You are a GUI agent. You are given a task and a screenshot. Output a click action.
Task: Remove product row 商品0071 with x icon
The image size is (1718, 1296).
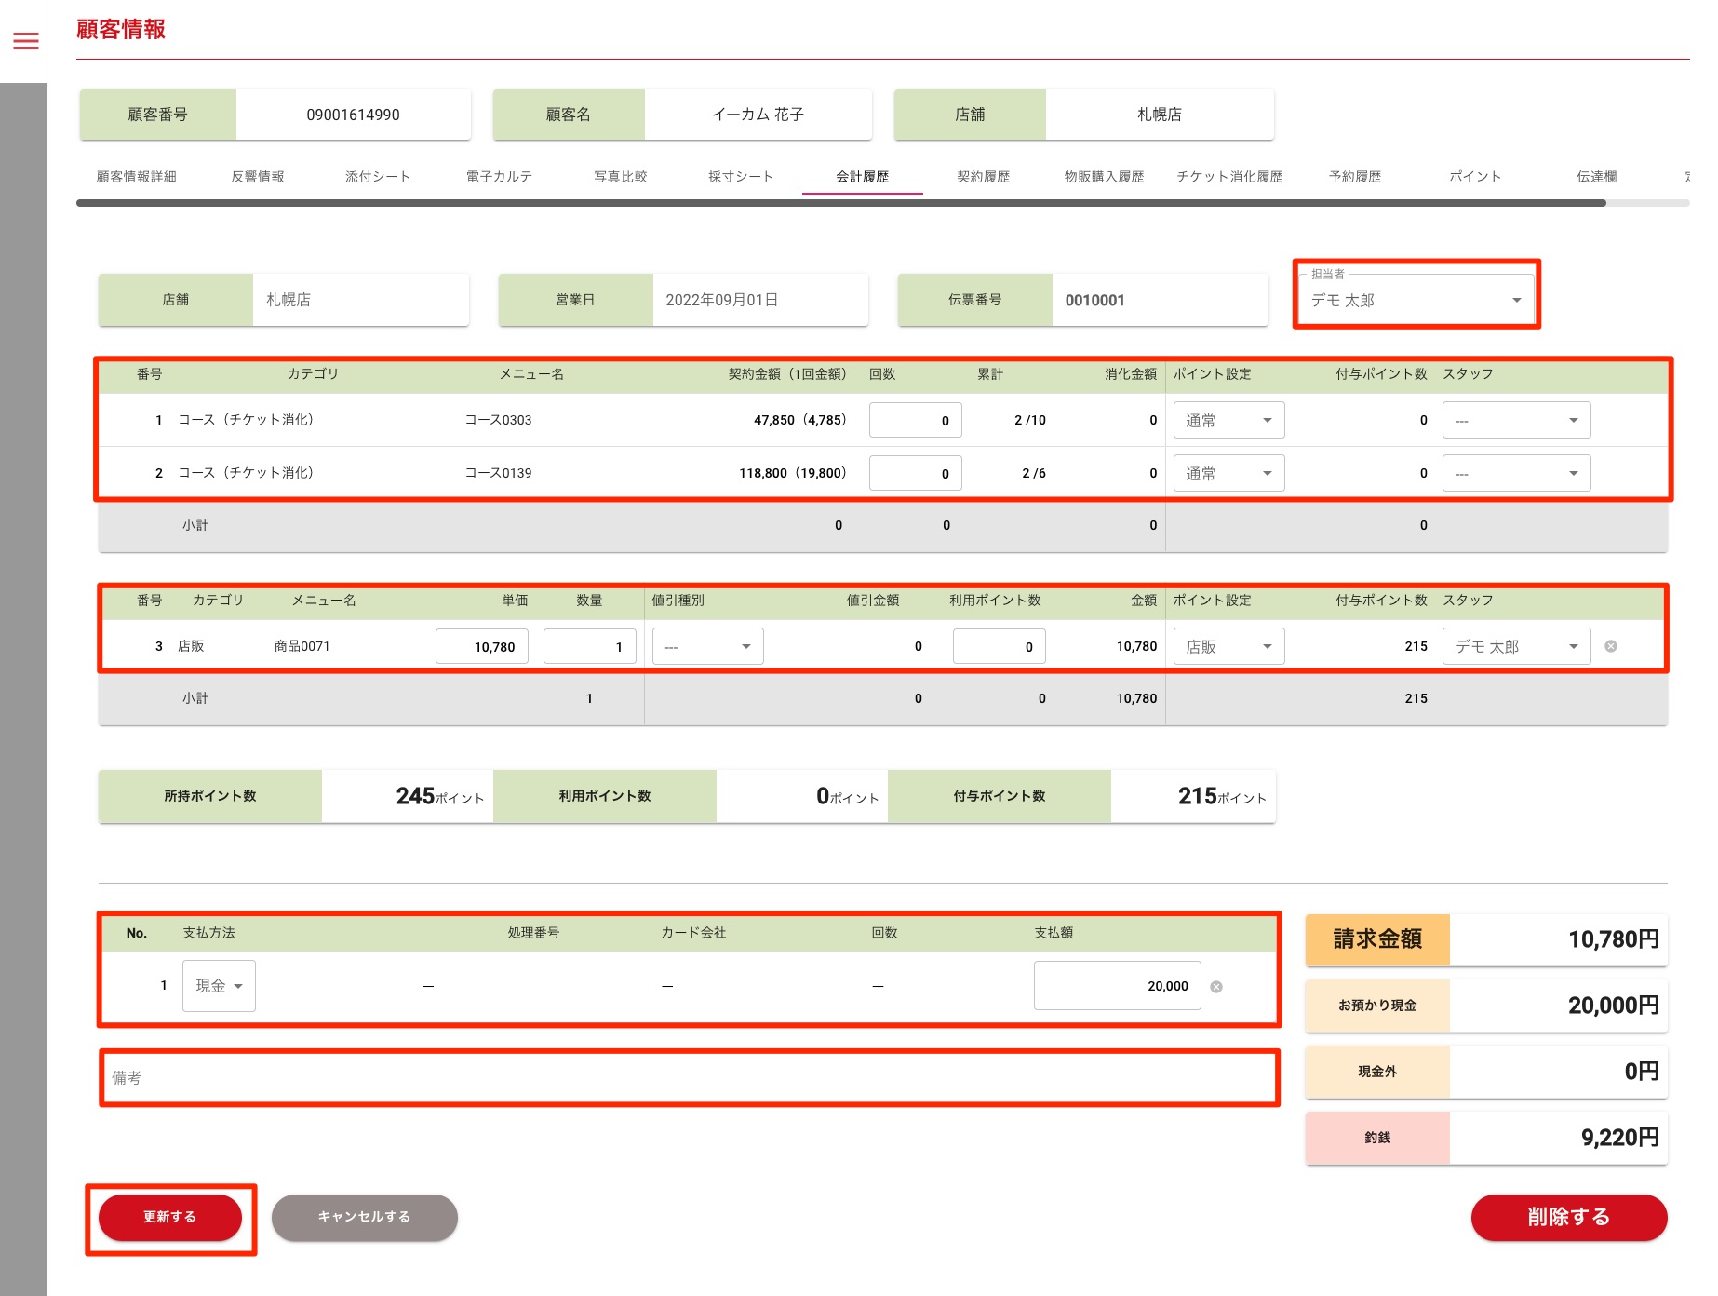click(1610, 646)
